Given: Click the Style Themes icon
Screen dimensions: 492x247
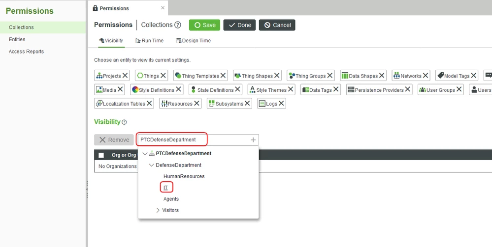Looking at the screenshot, I should click(x=252, y=90).
